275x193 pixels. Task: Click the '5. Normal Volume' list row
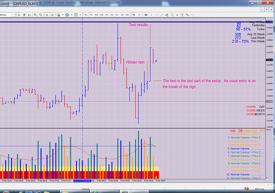[x=246, y=148]
